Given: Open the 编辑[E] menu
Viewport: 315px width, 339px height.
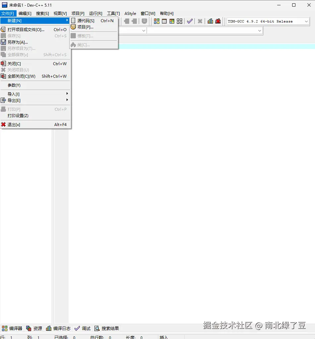Looking at the screenshot, I should tap(25, 14).
